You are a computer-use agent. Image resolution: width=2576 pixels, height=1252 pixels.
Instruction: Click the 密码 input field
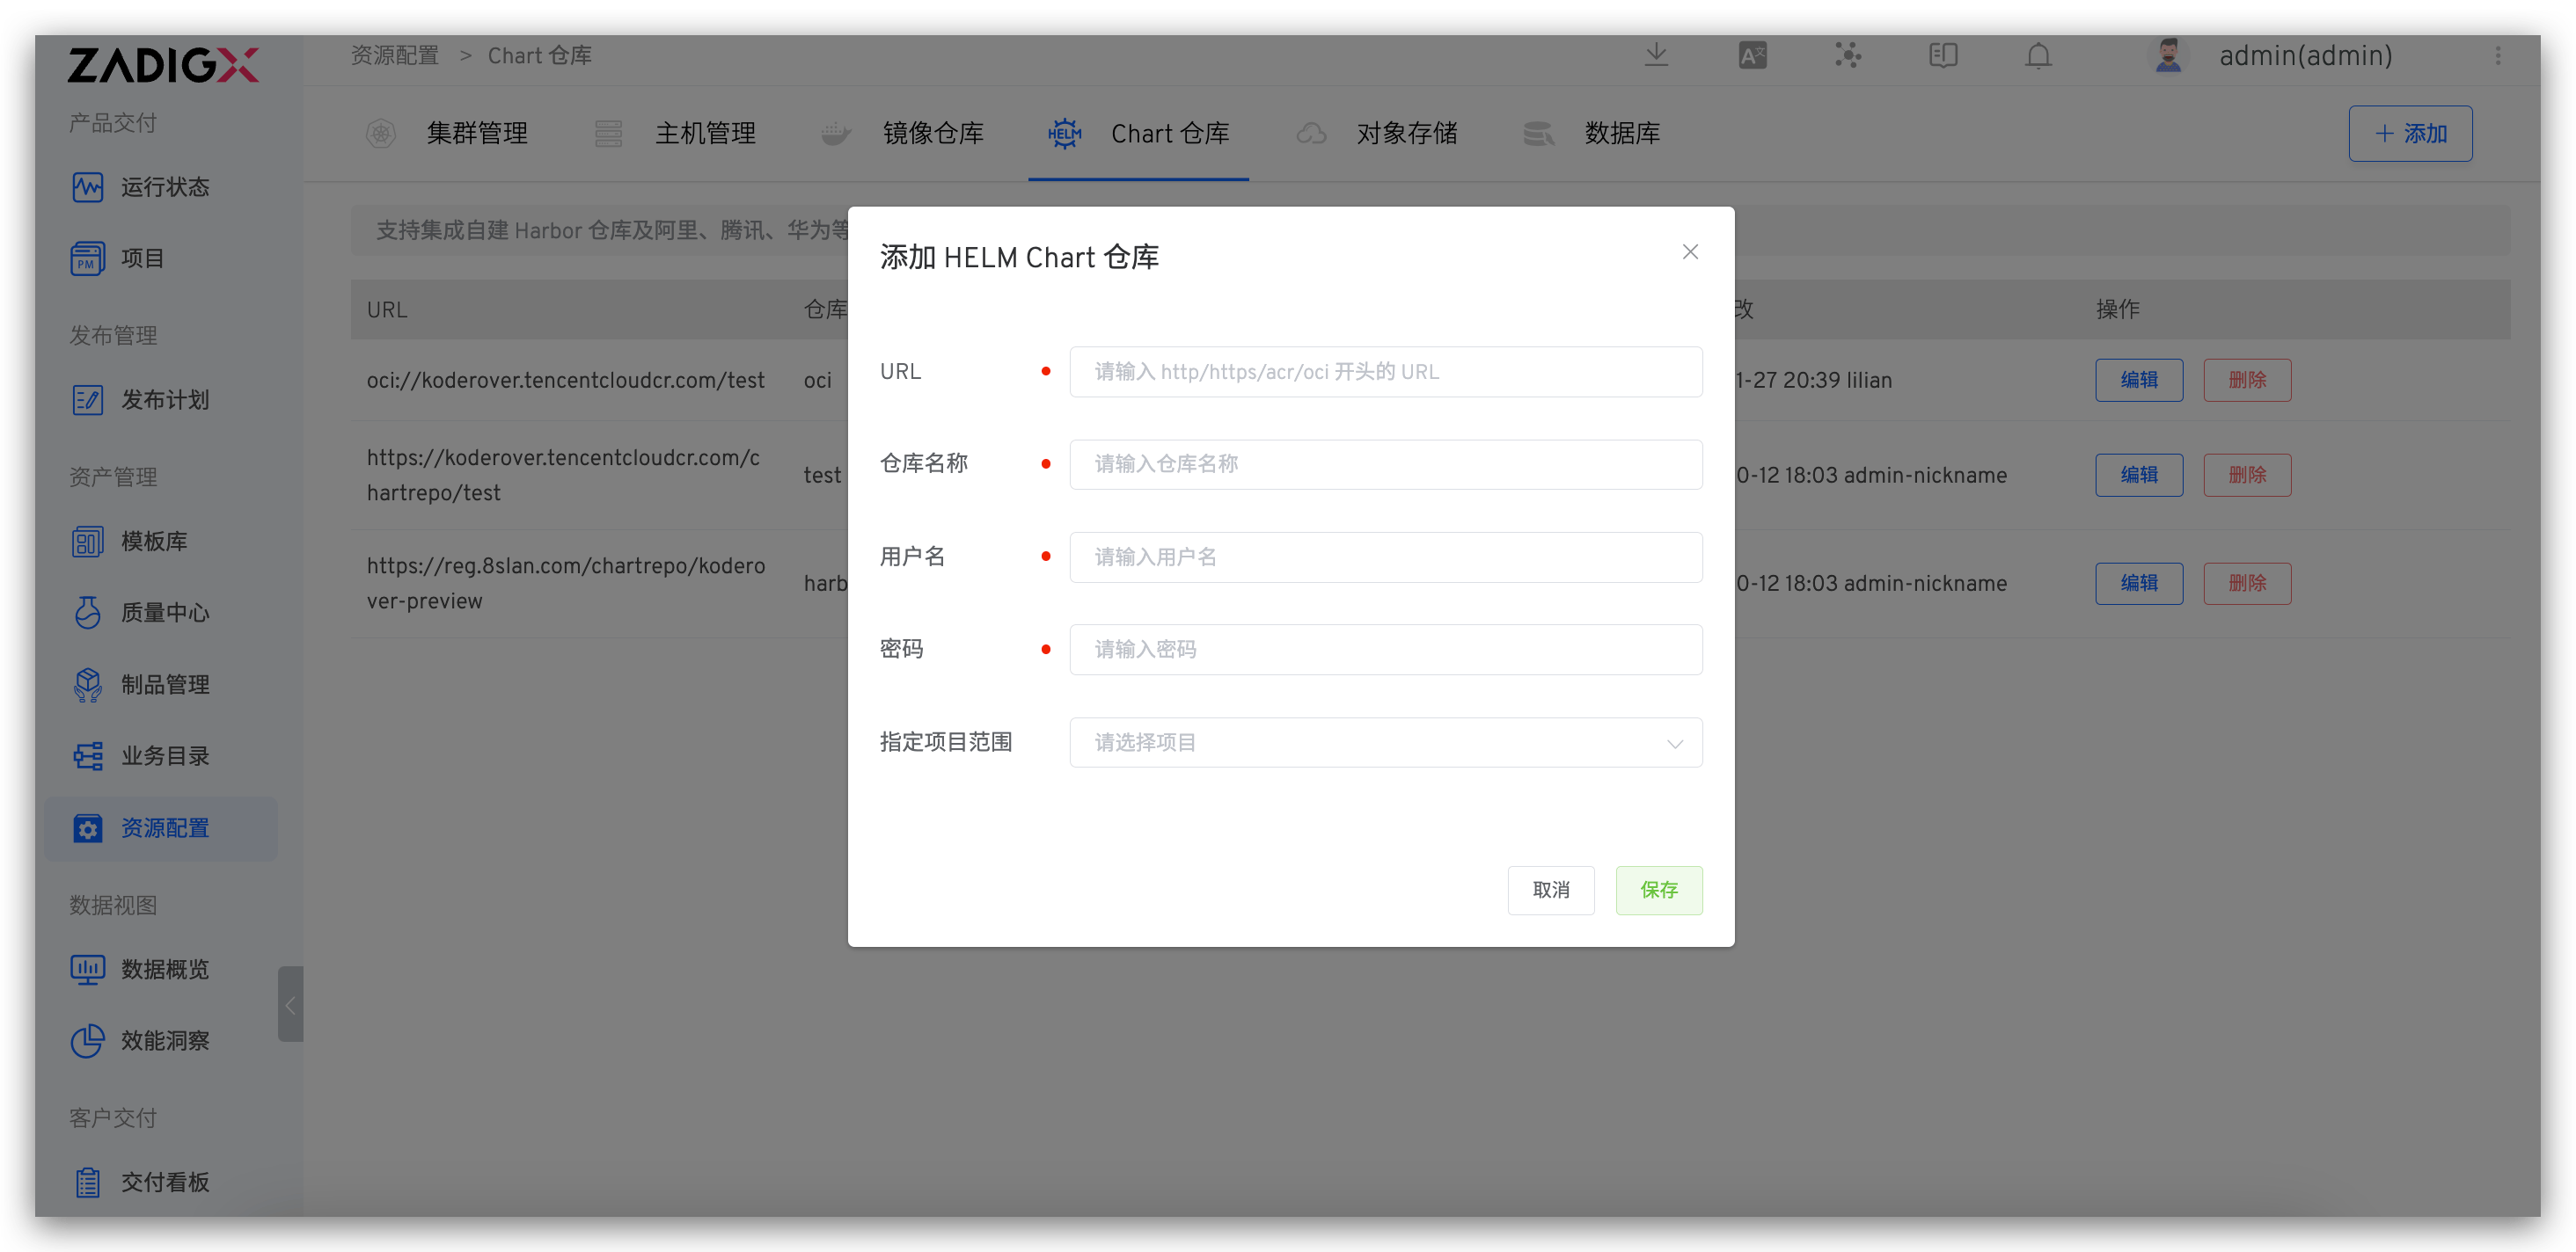point(1385,650)
